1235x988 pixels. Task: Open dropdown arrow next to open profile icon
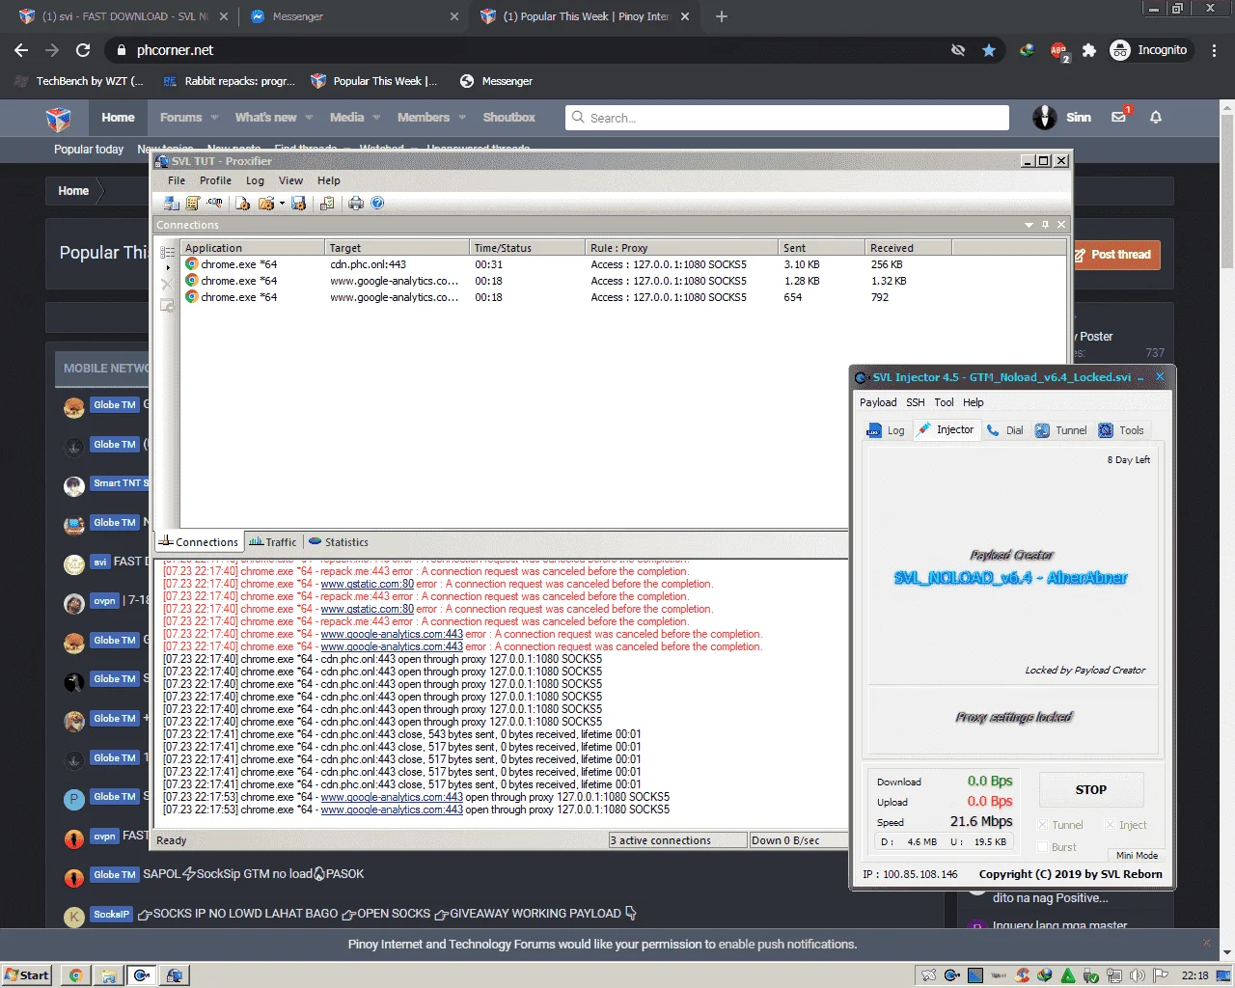click(282, 204)
